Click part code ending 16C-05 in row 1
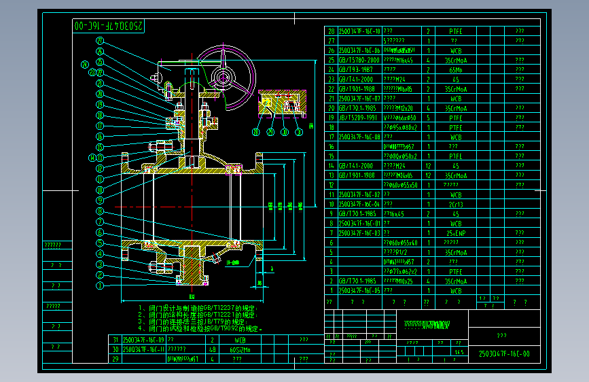 (360, 291)
